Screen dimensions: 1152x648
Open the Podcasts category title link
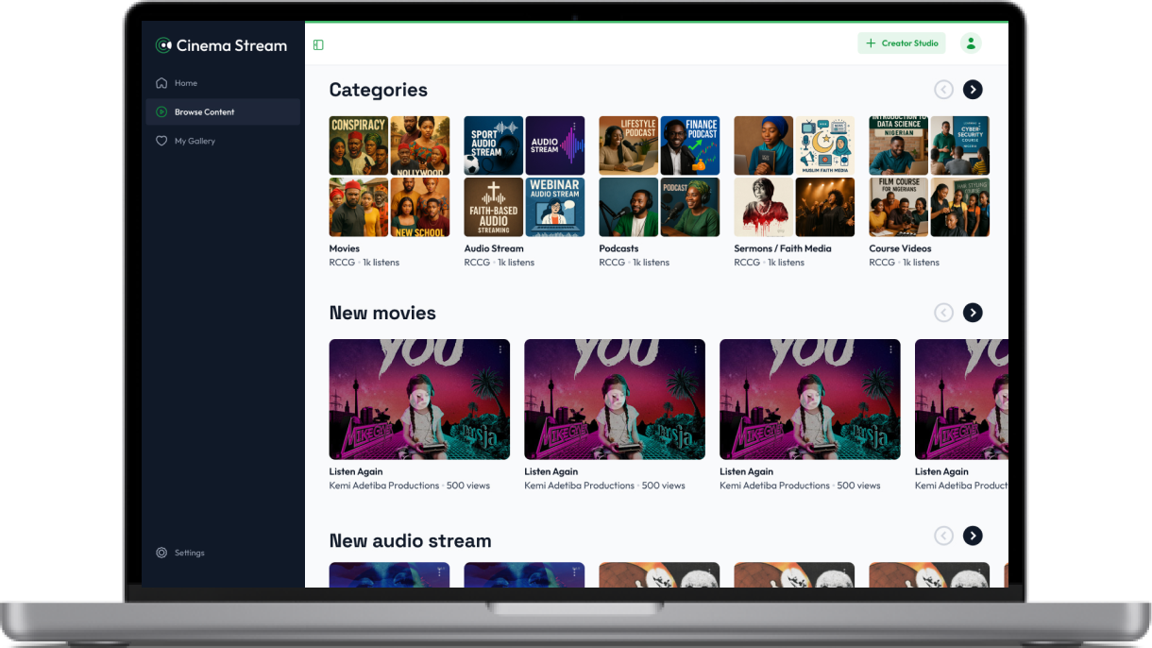point(618,248)
